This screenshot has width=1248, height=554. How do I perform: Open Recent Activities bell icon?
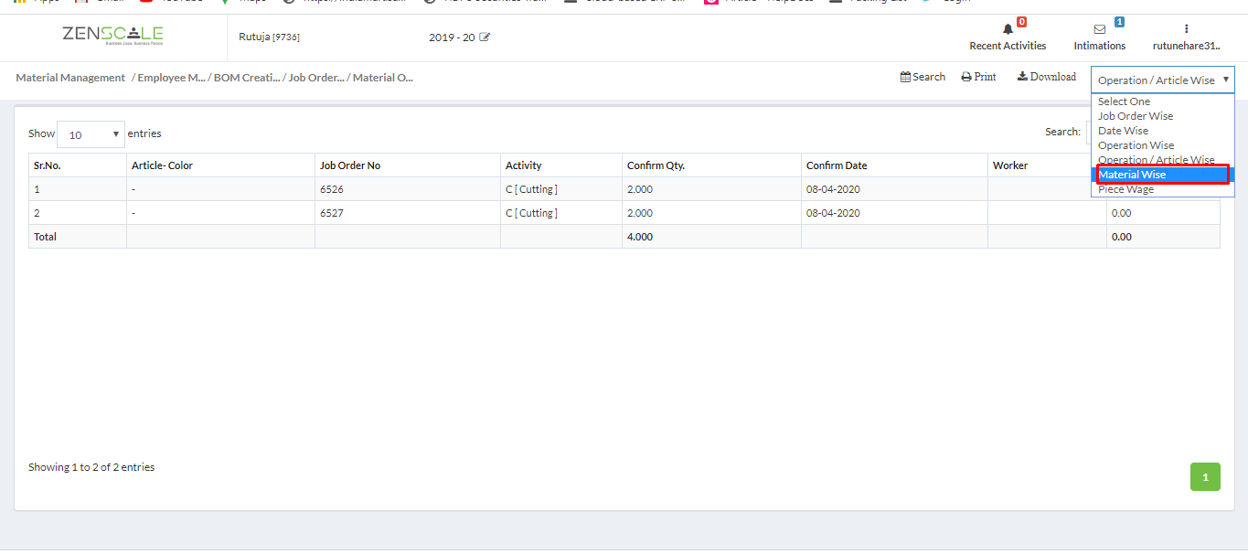(x=1008, y=29)
